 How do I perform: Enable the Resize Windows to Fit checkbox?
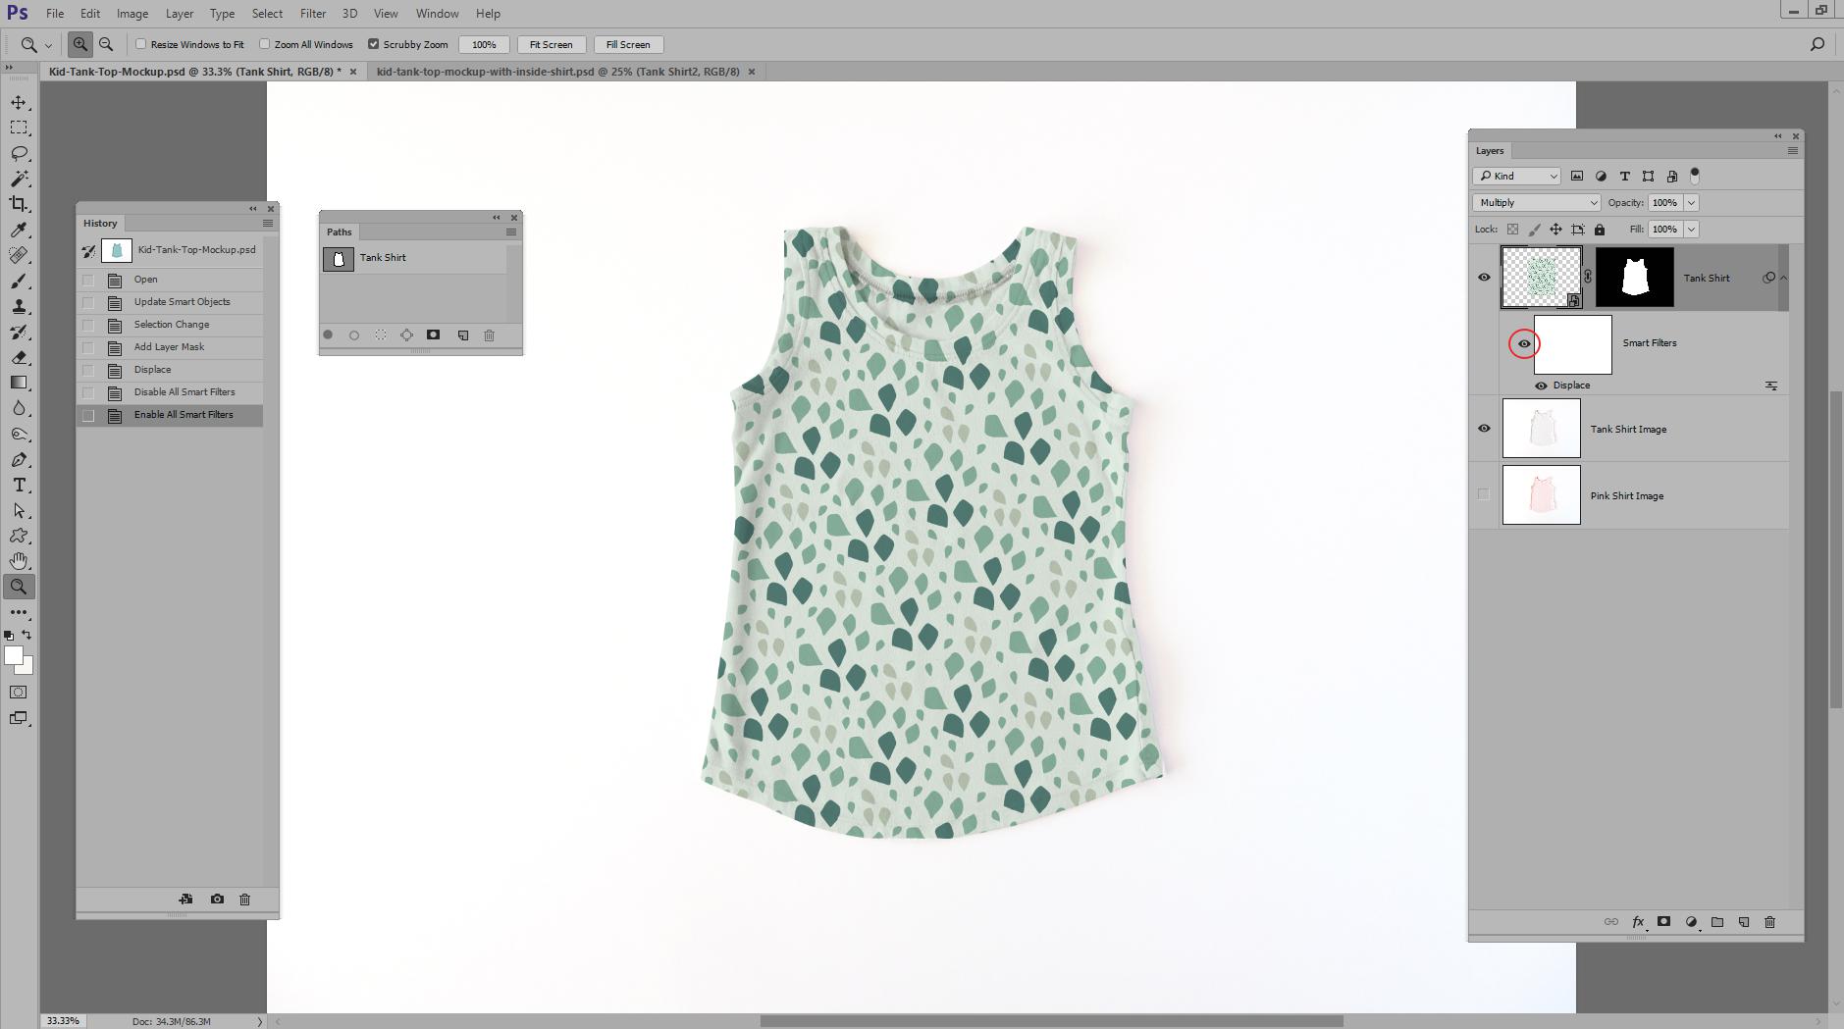(x=139, y=44)
